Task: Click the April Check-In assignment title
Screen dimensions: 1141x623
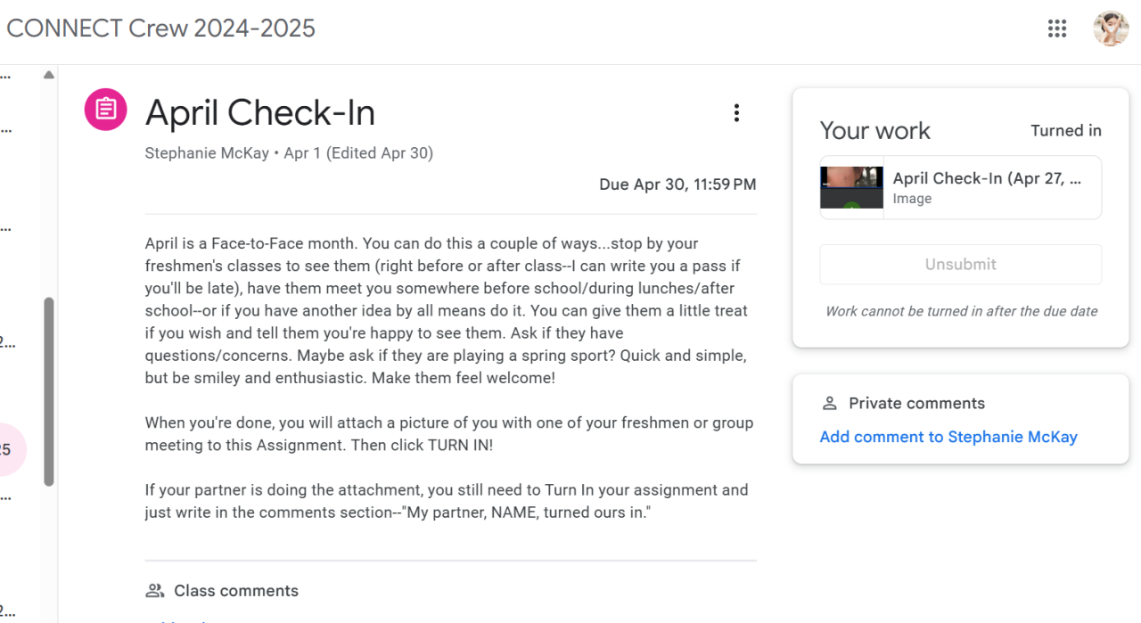Action: 259,113
